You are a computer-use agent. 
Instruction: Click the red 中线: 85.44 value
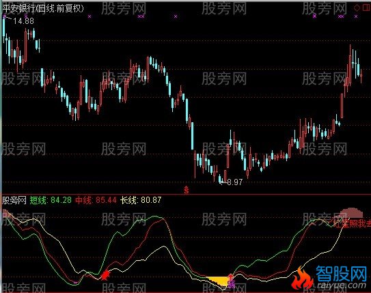[x=96, y=200]
